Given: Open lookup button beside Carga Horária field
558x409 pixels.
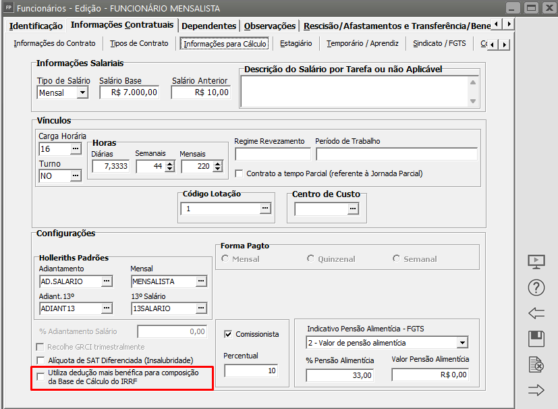Looking at the screenshot, I should coord(75,148).
